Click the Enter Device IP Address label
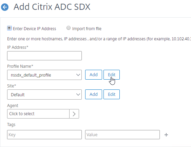The width and height of the screenshot is (191, 147). 35,29
